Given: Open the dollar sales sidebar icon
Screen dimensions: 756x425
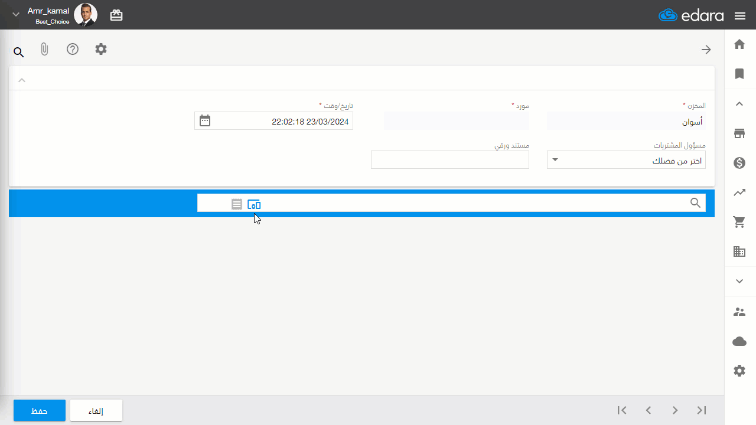Looking at the screenshot, I should tap(739, 163).
